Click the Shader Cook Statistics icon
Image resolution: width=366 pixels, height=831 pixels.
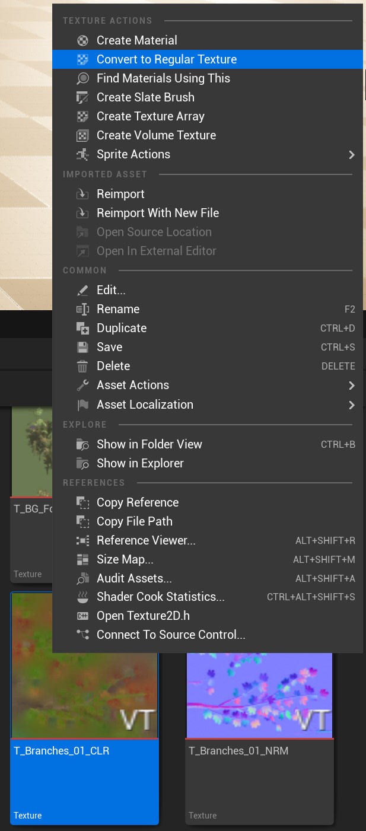click(83, 597)
